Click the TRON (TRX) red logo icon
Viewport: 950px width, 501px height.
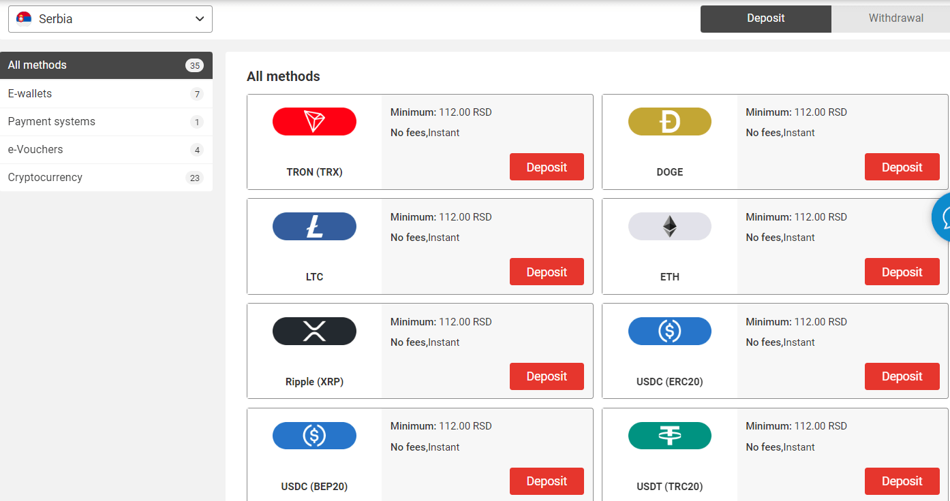point(314,121)
